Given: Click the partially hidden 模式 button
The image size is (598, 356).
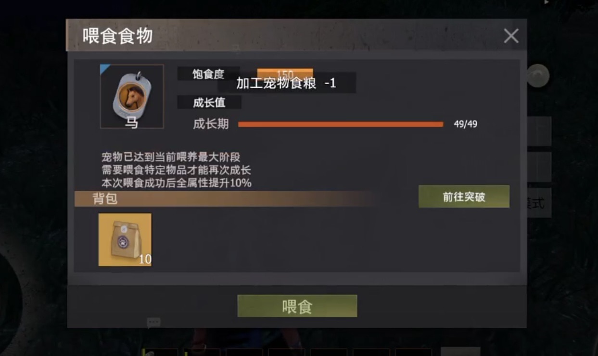Looking at the screenshot, I should point(539,203).
